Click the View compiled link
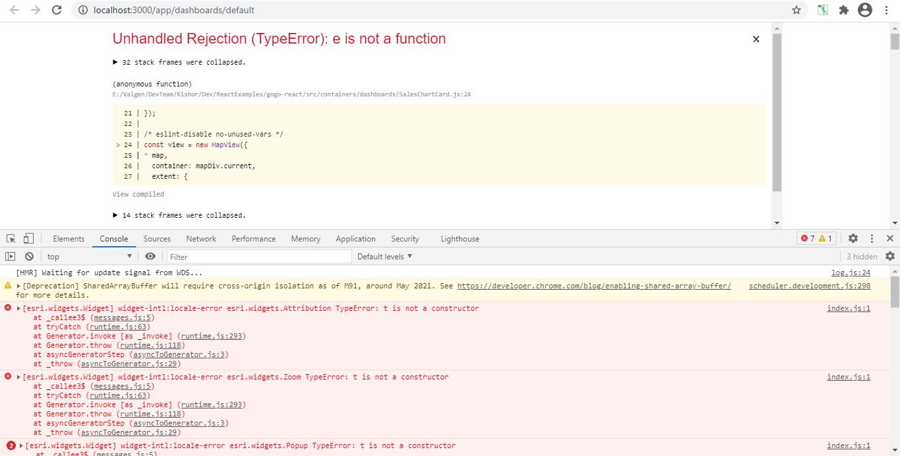The height and width of the screenshot is (456, 900). pyautogui.click(x=138, y=194)
